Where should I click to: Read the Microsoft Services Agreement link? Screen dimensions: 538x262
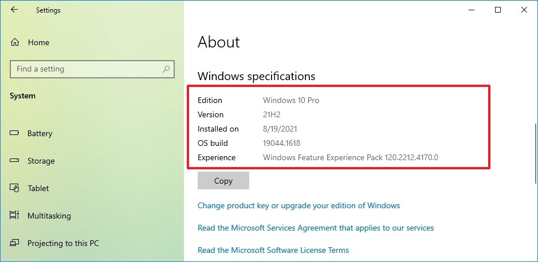coord(315,228)
